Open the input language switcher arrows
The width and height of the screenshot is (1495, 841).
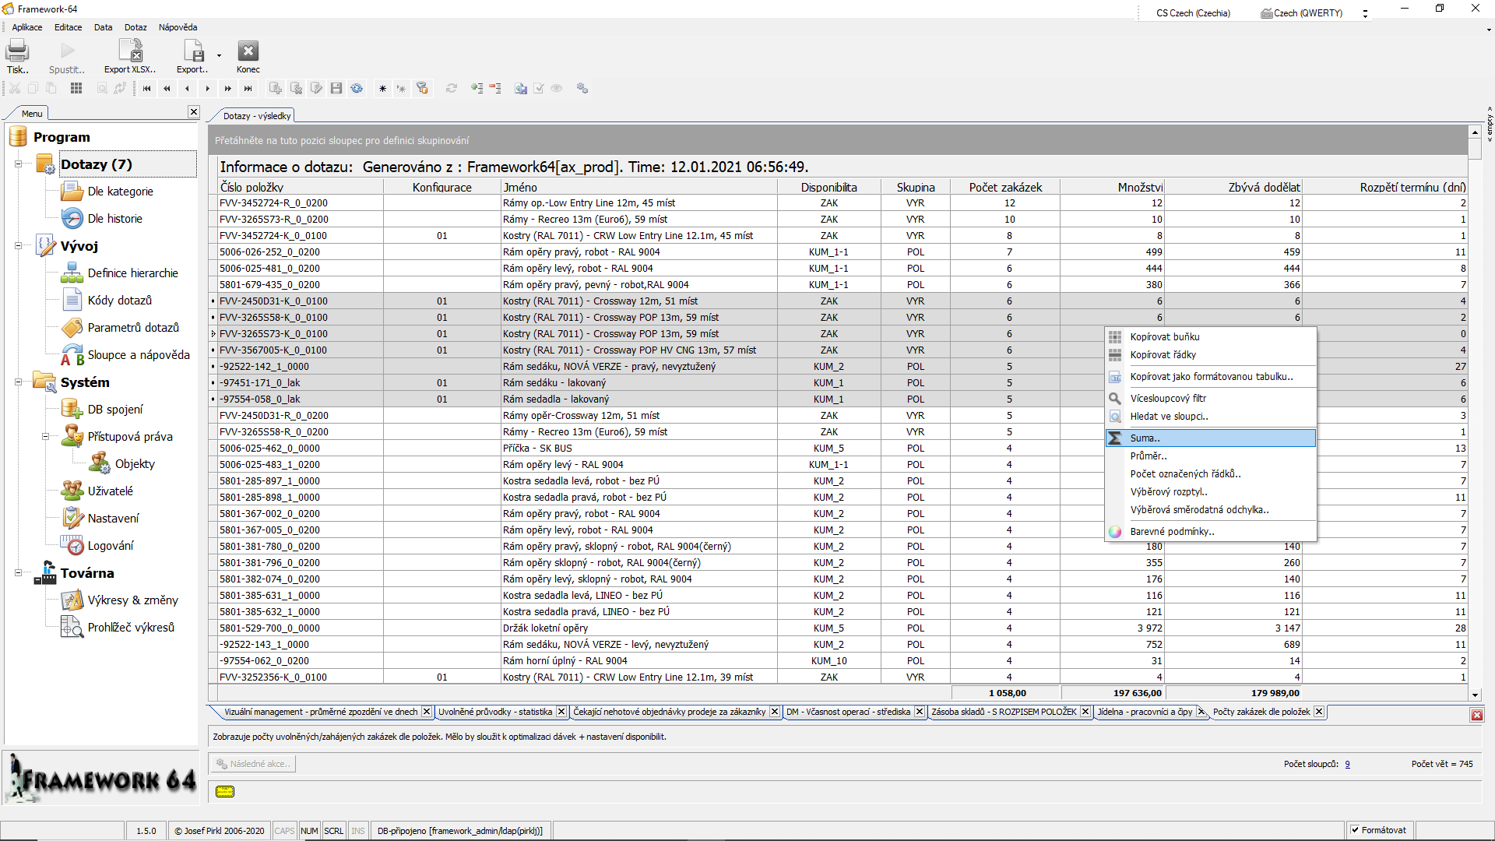[1365, 13]
